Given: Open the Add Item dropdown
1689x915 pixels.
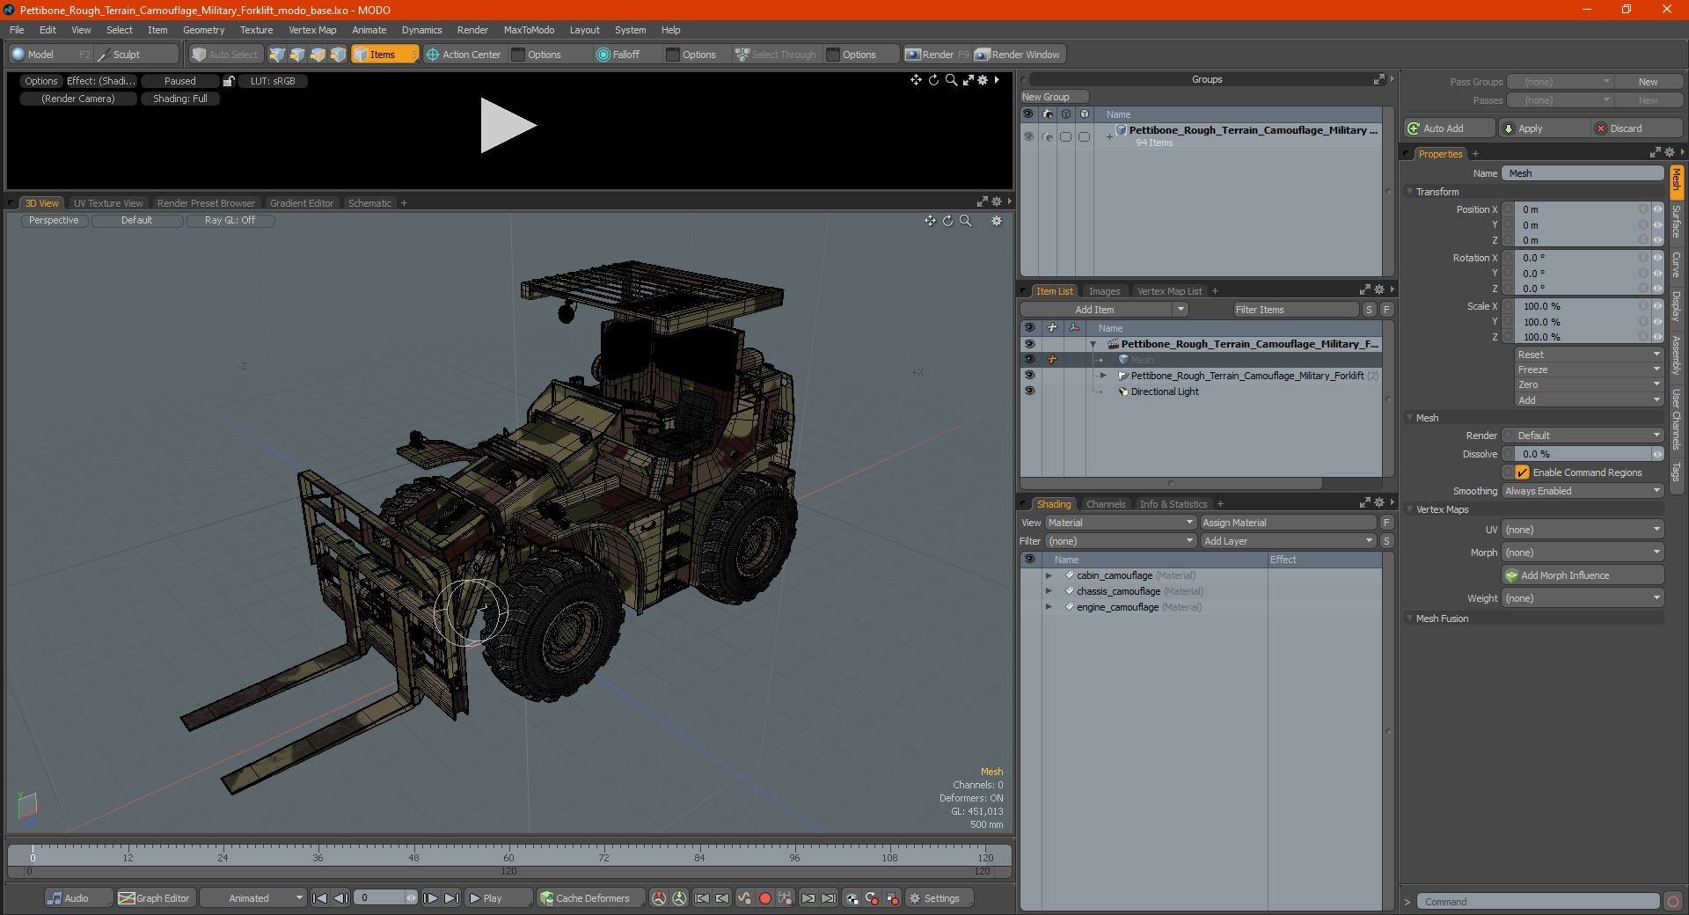Looking at the screenshot, I should click(1104, 310).
